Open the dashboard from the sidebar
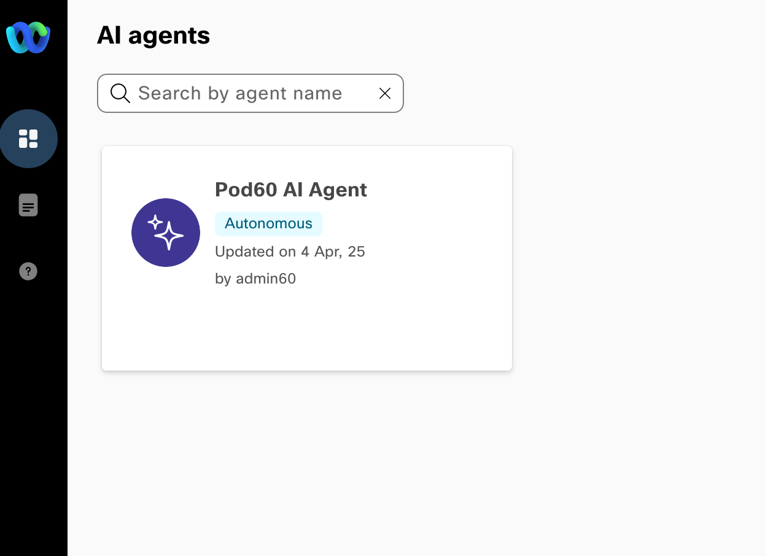The width and height of the screenshot is (765, 556). click(x=28, y=139)
